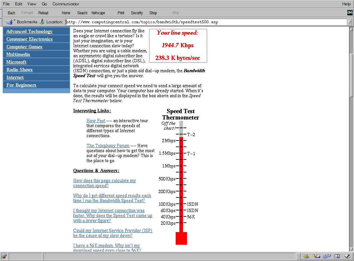354x261 pixels.
Task: Open 'Could my Internet Service Provider' question
Action: coord(113,233)
